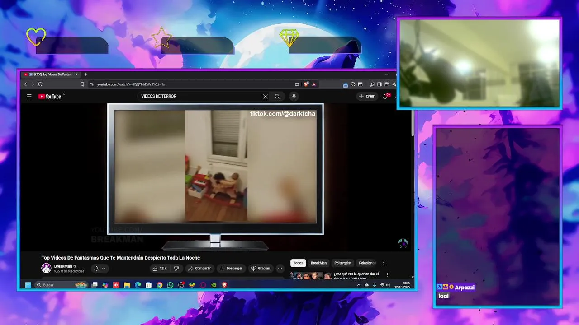Image resolution: width=579 pixels, height=325 pixels.
Task: Open File Explorer from the taskbar
Action: point(127,285)
